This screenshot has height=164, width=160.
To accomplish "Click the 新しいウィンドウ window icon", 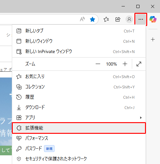I will (x=19, y=41).
